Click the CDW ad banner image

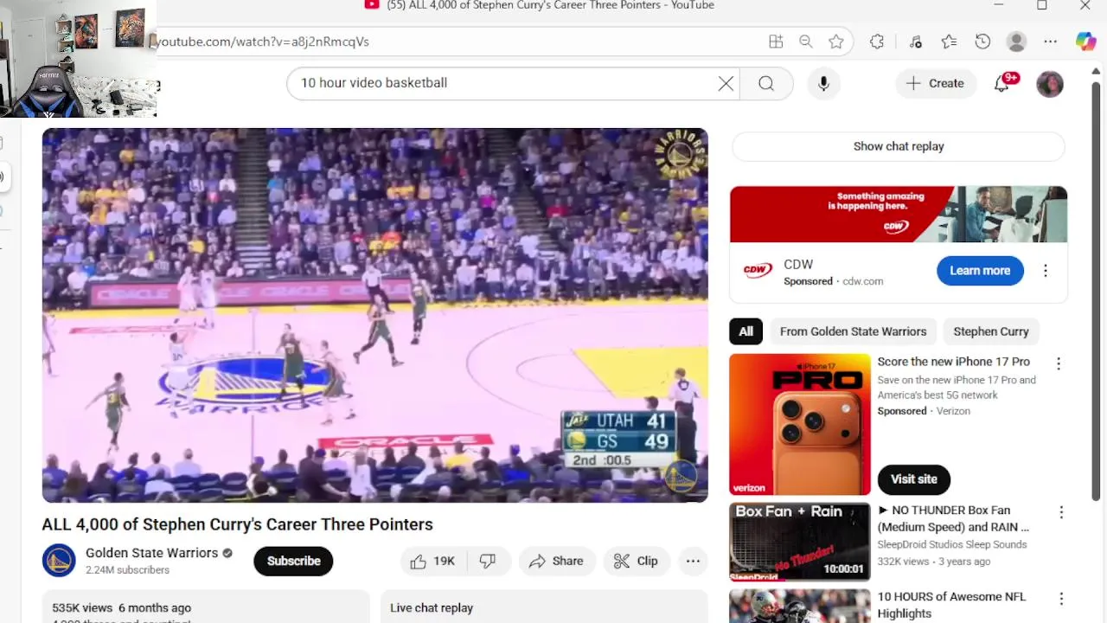(x=899, y=215)
